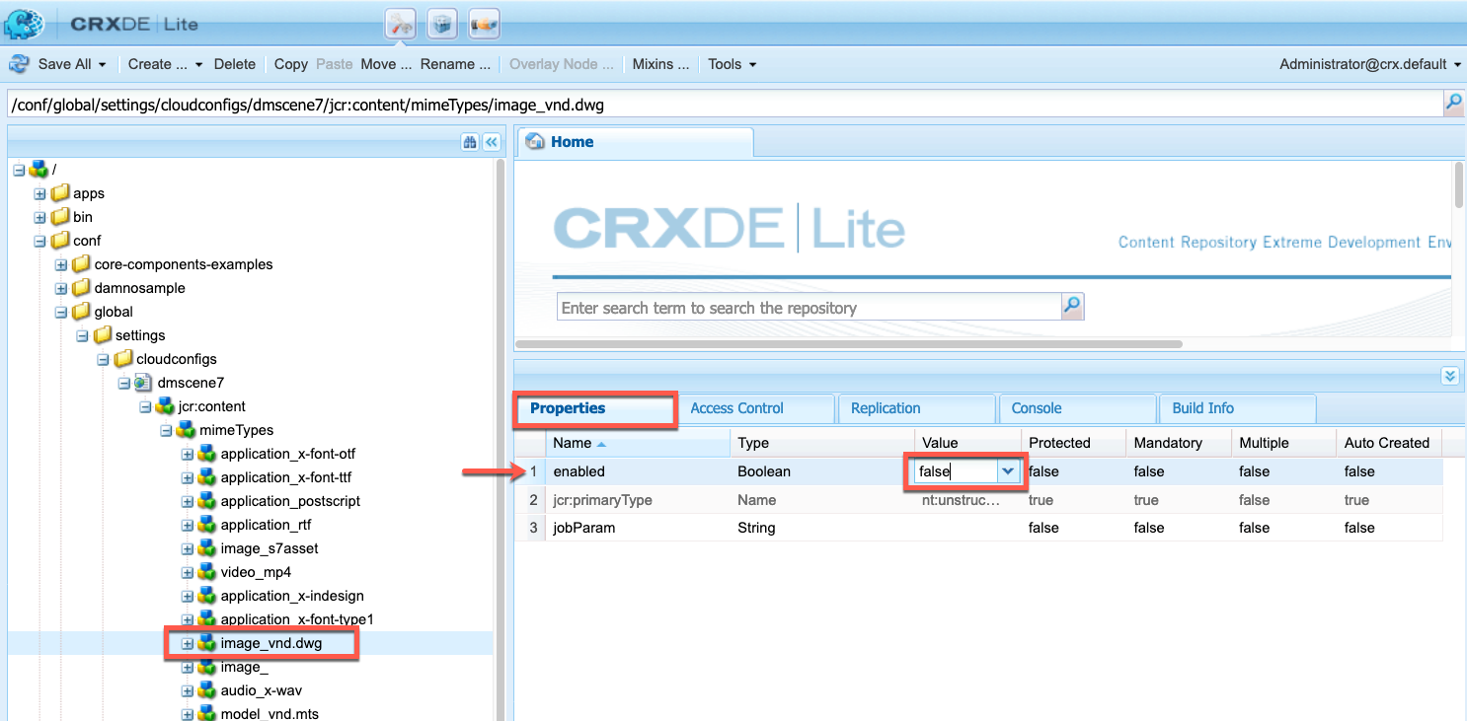
Task: Open the binoculars search icon above tree
Action: pyautogui.click(x=470, y=142)
